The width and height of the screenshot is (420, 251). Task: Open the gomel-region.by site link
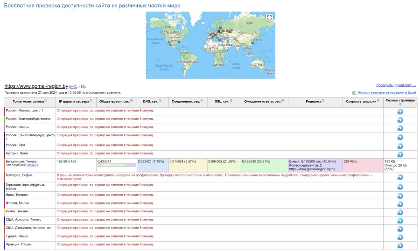[36, 86]
